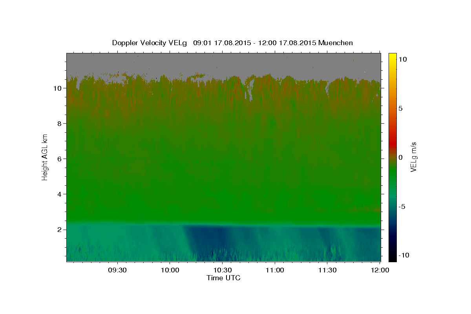Screen dimensions: 471x314
Task: Click the colorbar tick label 5
Action: [x=401, y=108]
